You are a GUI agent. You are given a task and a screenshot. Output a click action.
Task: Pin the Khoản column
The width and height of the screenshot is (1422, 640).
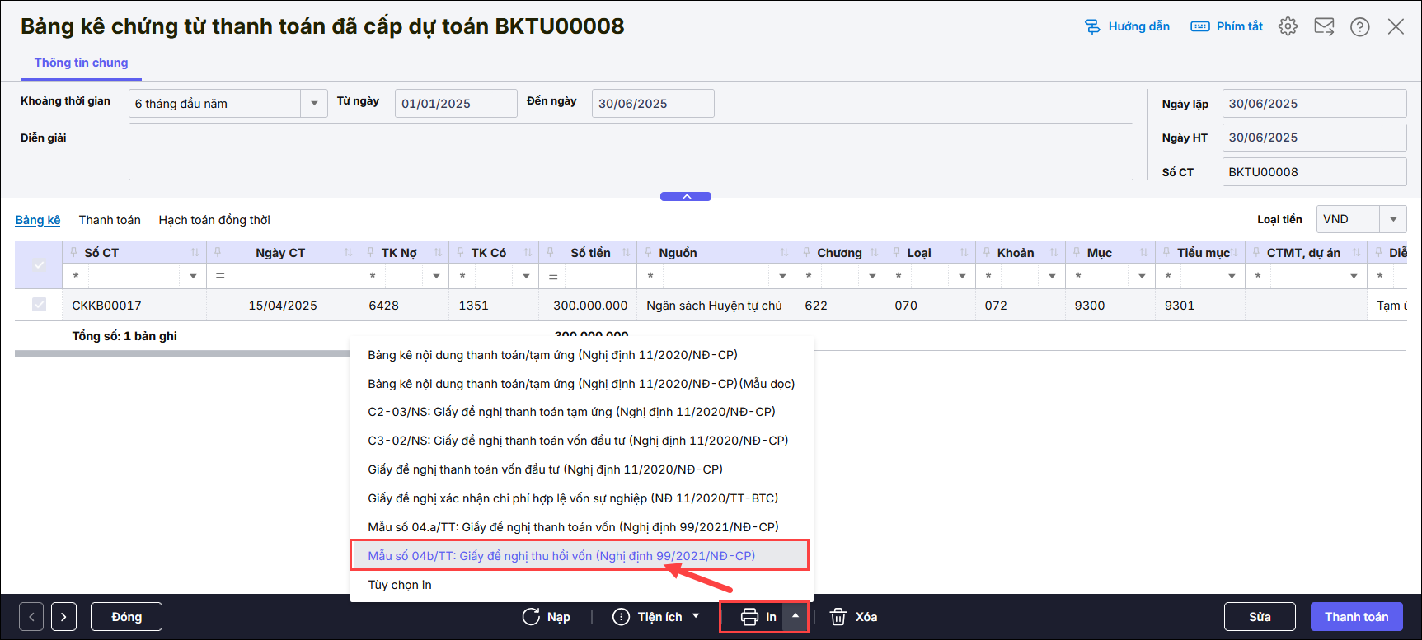click(x=987, y=252)
